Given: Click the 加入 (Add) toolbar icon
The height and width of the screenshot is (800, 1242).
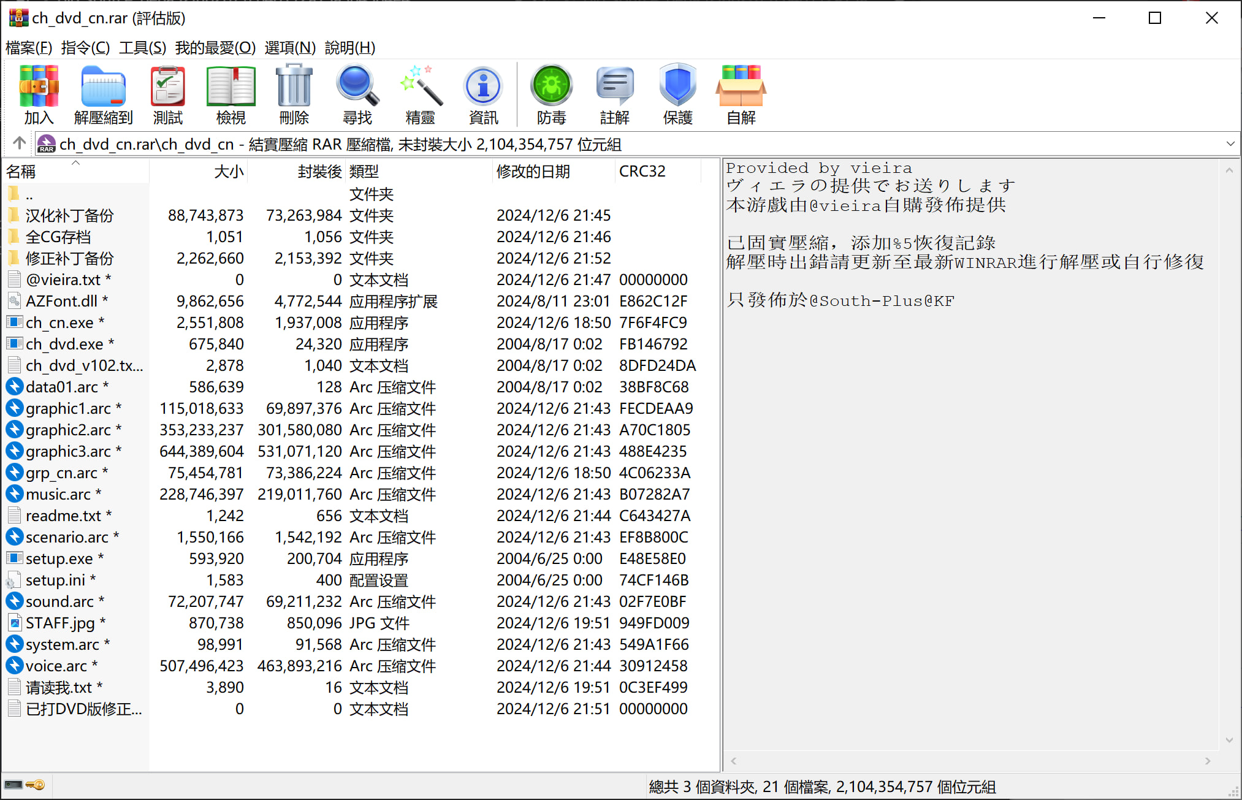Looking at the screenshot, I should coord(39,94).
